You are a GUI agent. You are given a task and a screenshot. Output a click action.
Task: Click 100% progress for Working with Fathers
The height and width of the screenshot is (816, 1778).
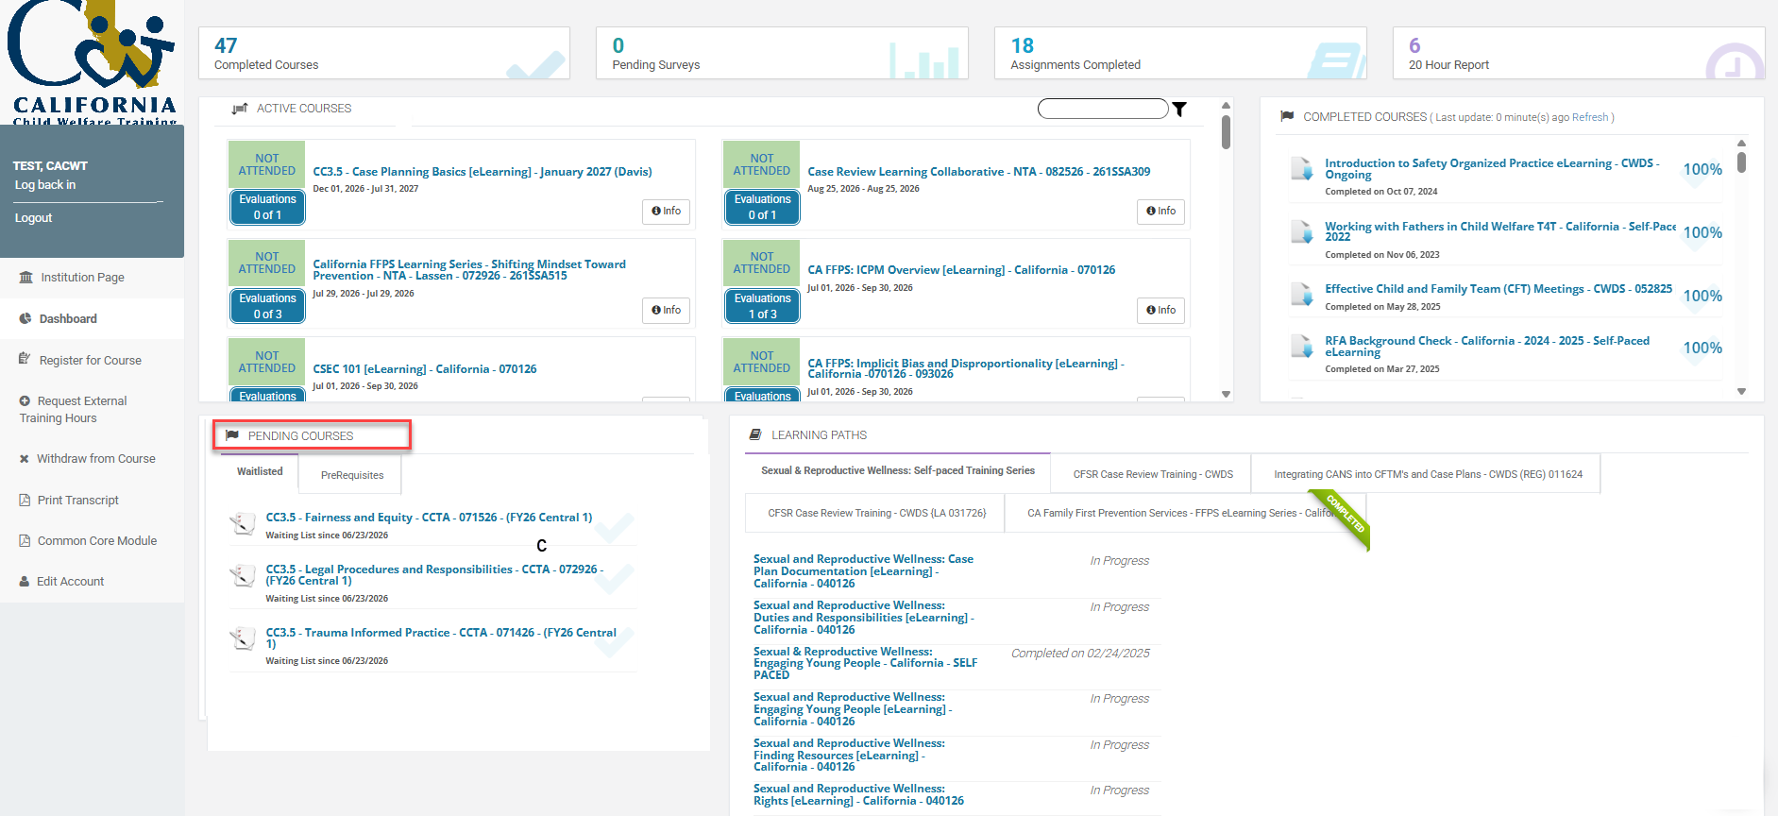1702,233
